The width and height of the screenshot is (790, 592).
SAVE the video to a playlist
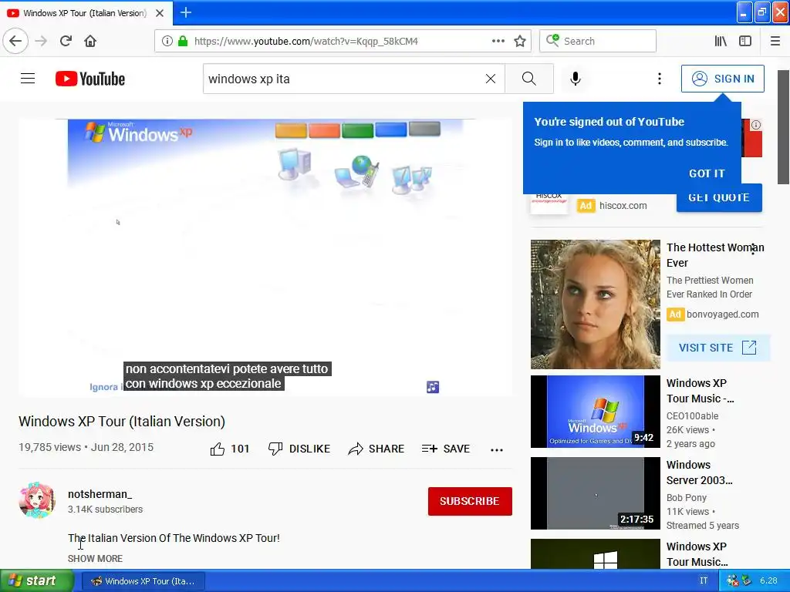pyautogui.click(x=446, y=449)
